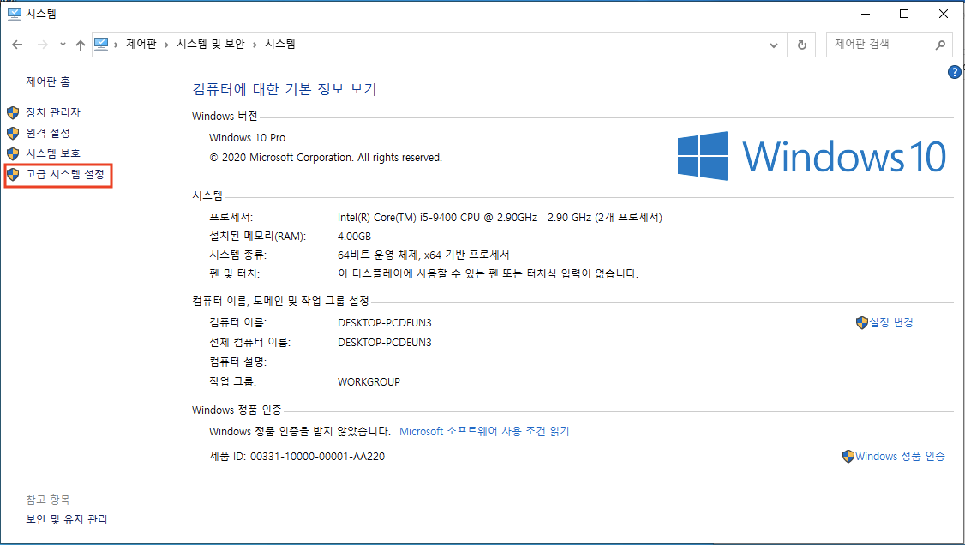Click shield icon beside 시스템 보호
Viewport: 965px width, 545px height.
click(x=13, y=153)
